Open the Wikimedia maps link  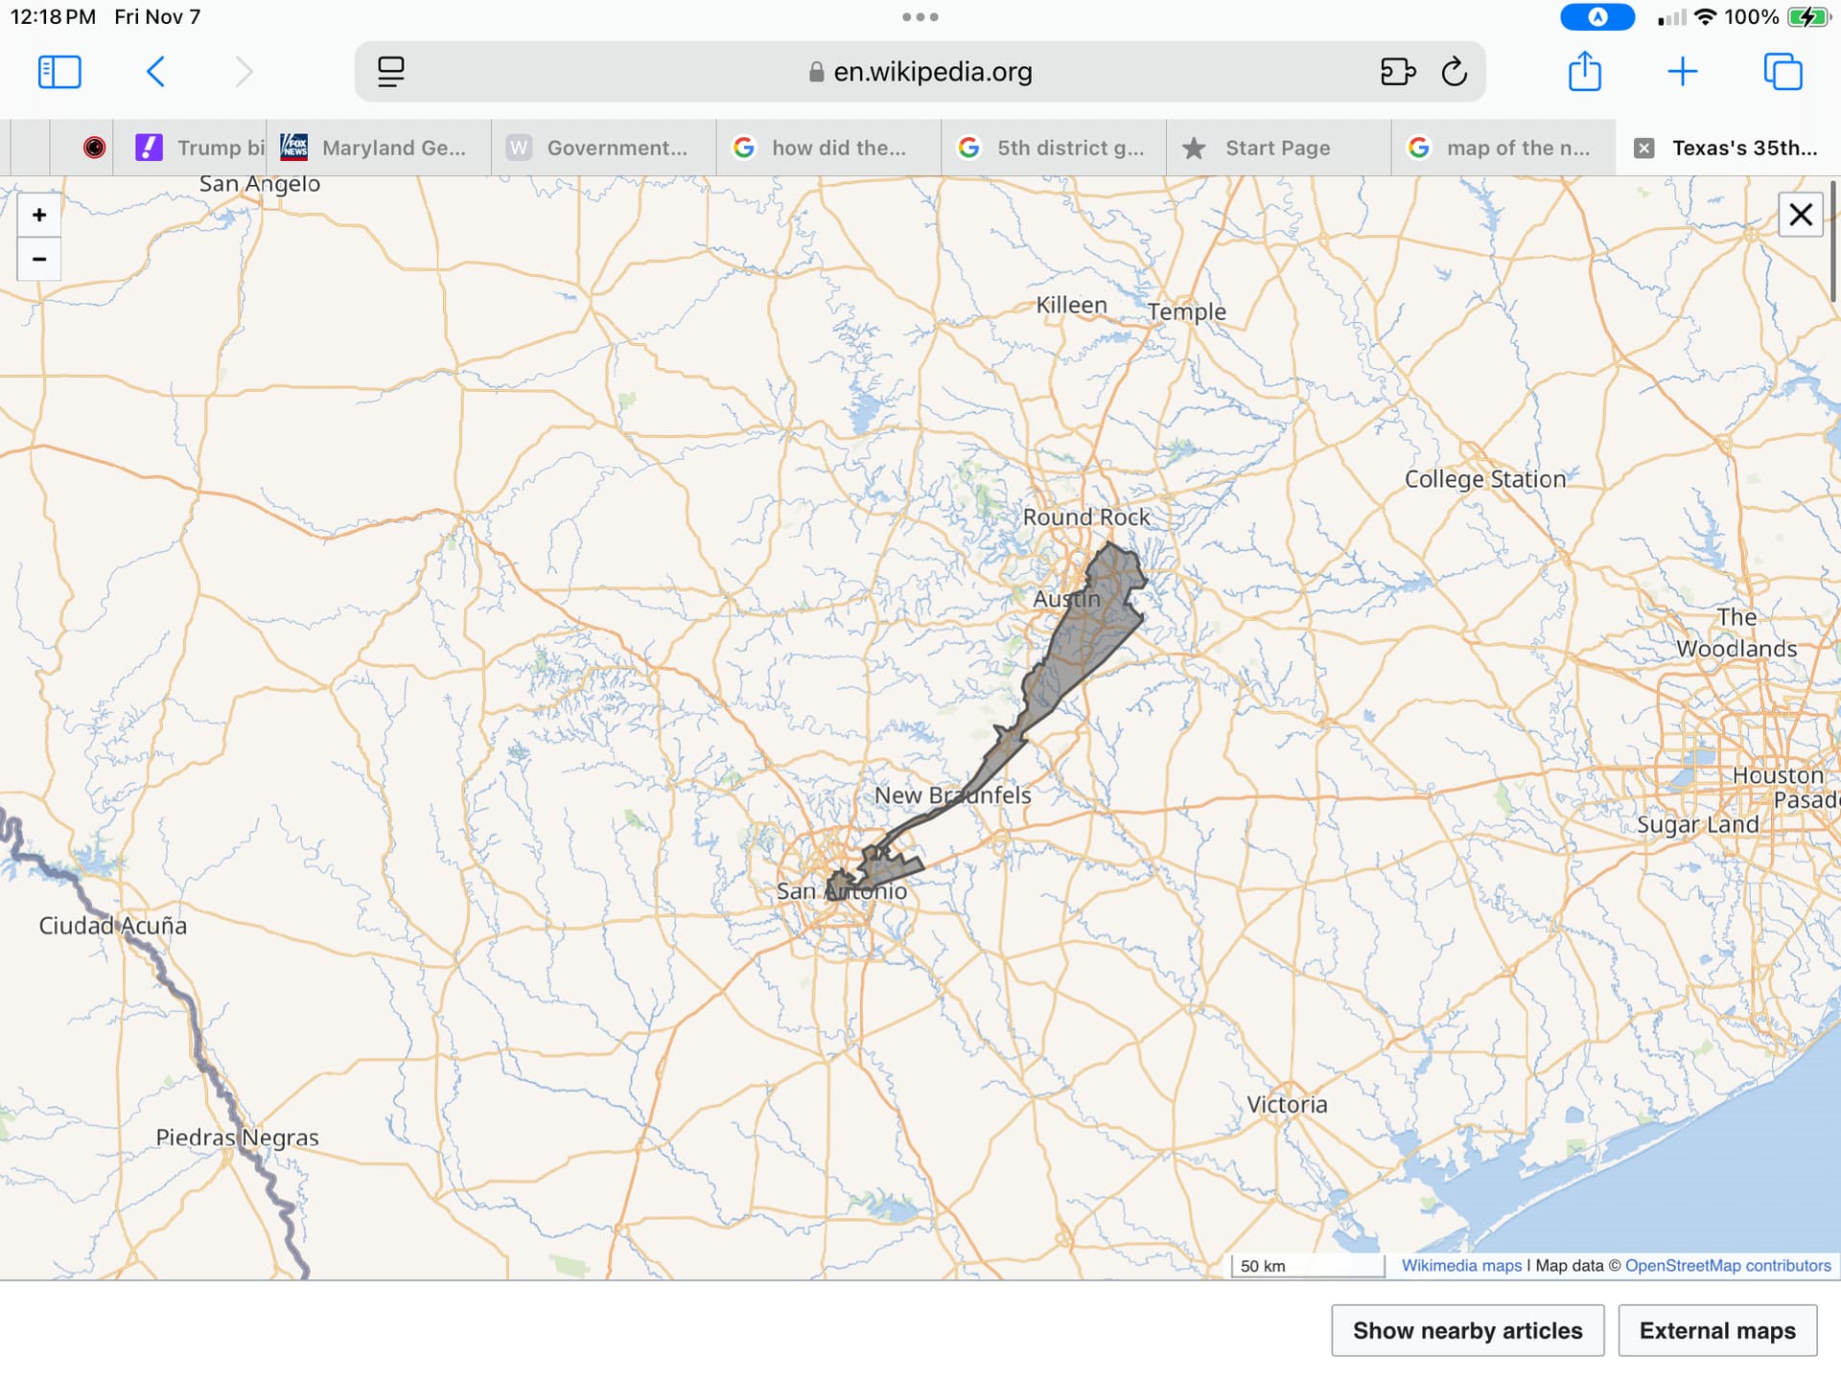pyautogui.click(x=1460, y=1265)
